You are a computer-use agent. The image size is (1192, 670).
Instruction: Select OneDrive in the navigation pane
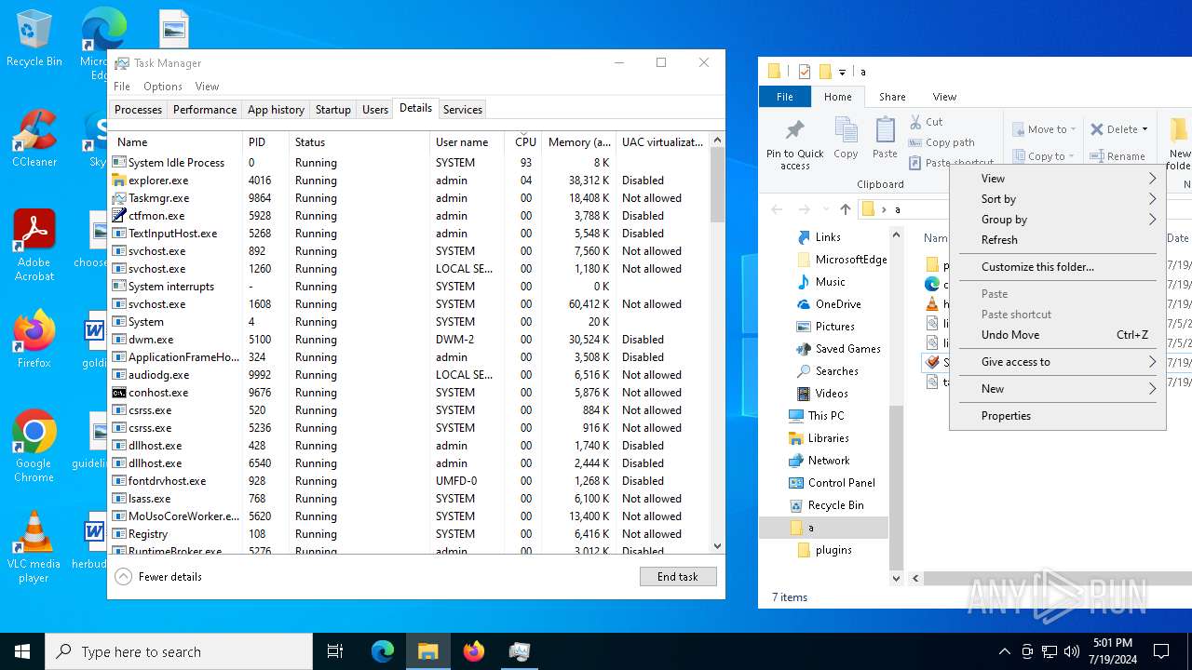click(x=829, y=304)
